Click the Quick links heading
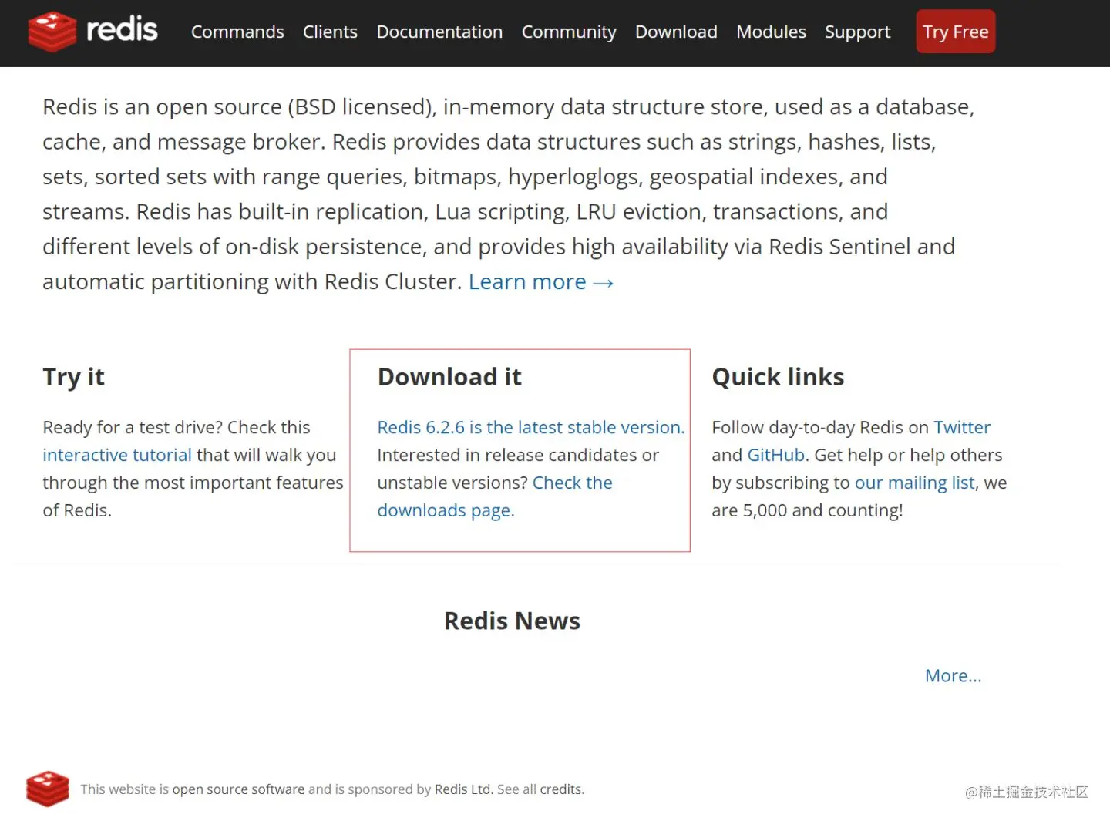This screenshot has width=1110, height=821. [x=778, y=377]
